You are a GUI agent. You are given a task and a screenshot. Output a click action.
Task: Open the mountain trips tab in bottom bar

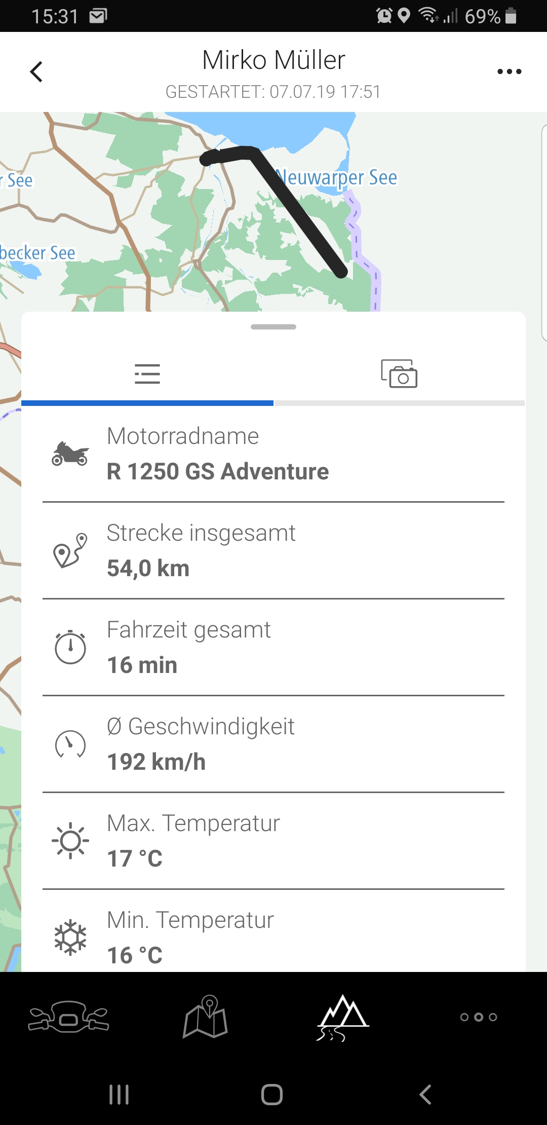pyautogui.click(x=342, y=1017)
